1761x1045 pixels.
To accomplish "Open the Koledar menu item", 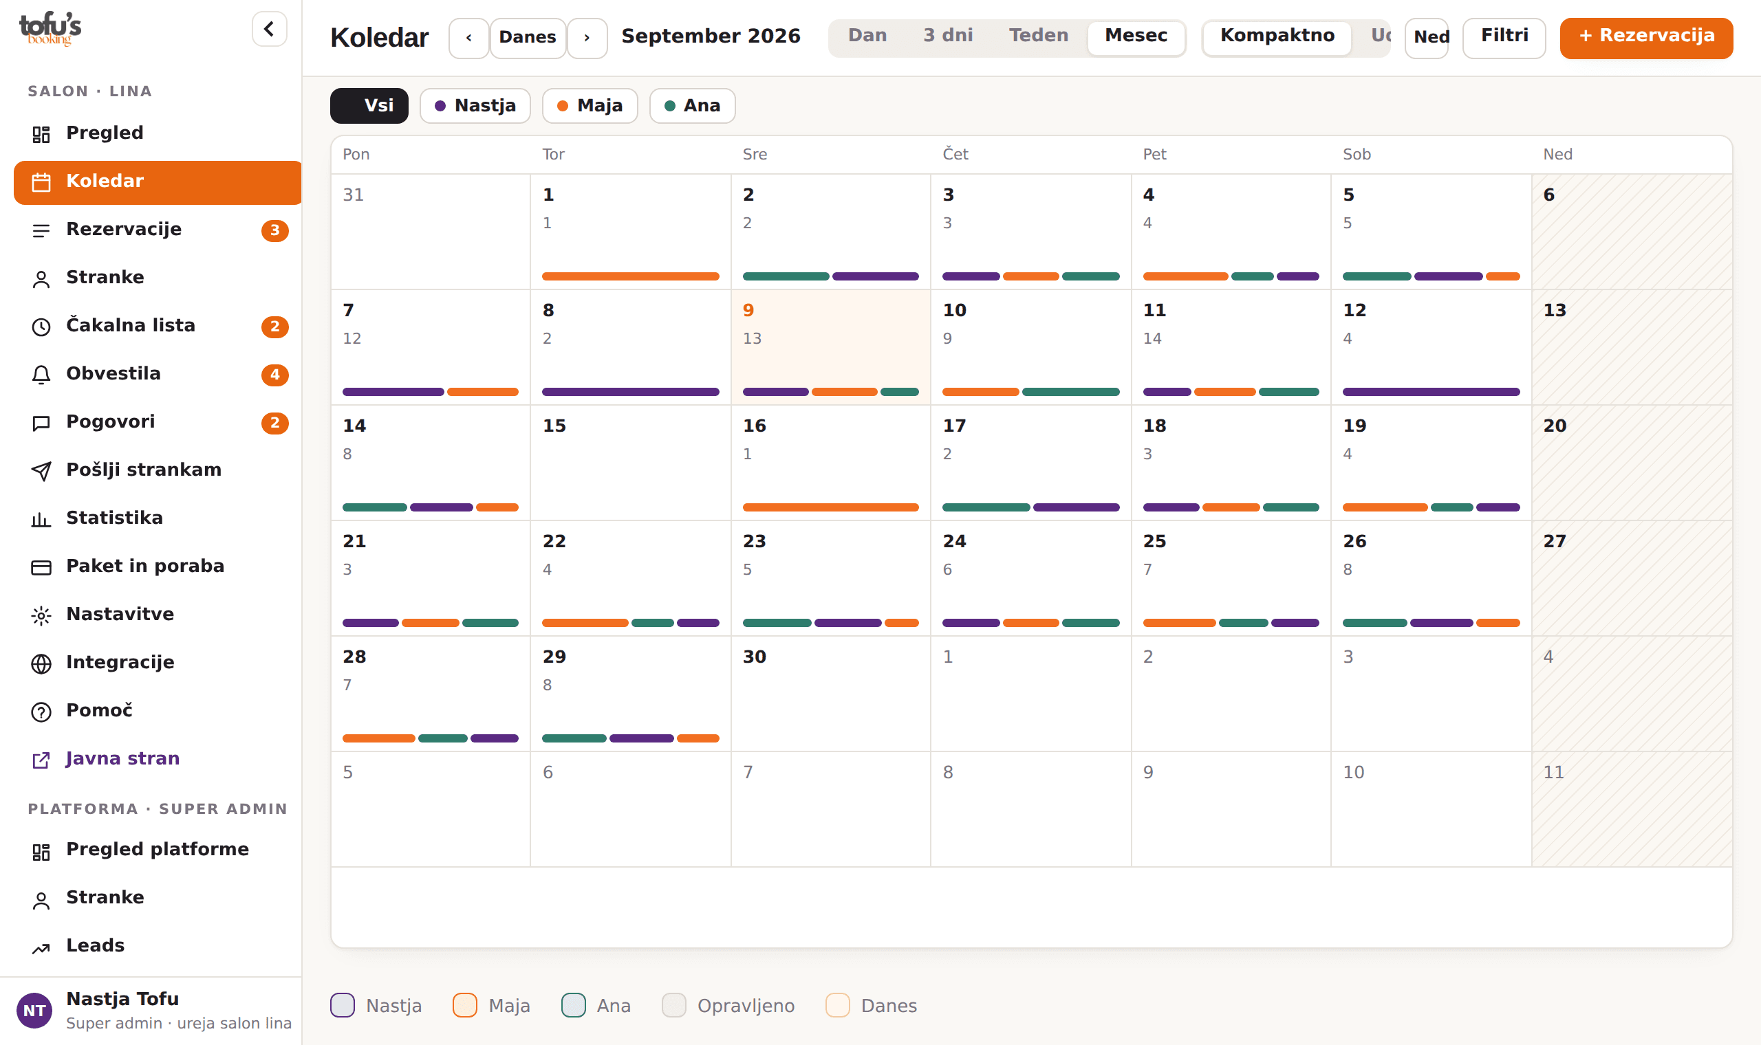I will pyautogui.click(x=158, y=181).
